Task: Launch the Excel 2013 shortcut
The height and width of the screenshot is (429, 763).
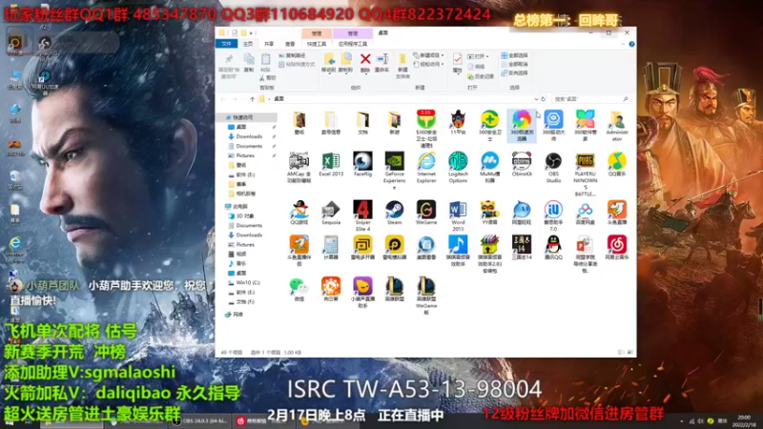Action: pos(330,164)
